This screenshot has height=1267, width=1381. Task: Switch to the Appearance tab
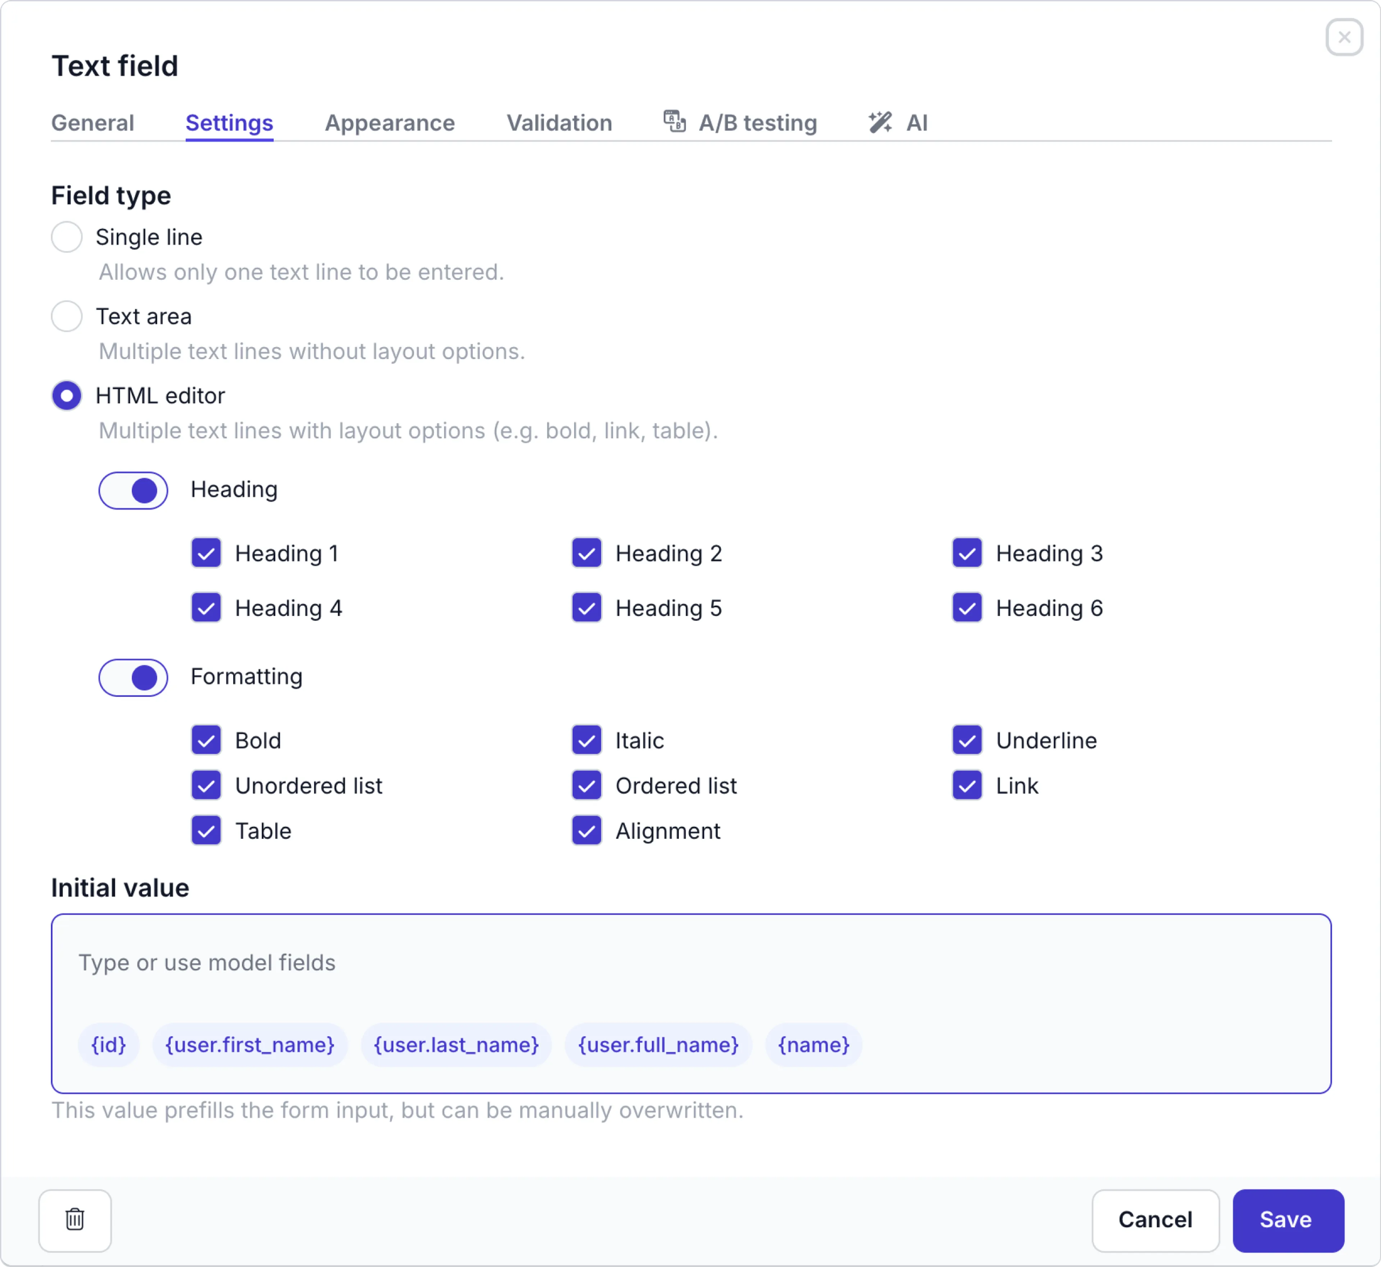tap(389, 123)
